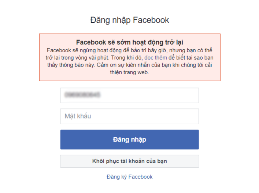
Task: Click empty area inside the password box
Action: [149, 116]
